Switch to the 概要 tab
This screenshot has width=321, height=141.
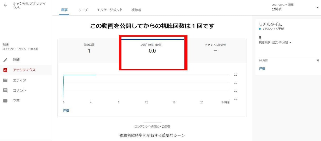tap(64, 10)
